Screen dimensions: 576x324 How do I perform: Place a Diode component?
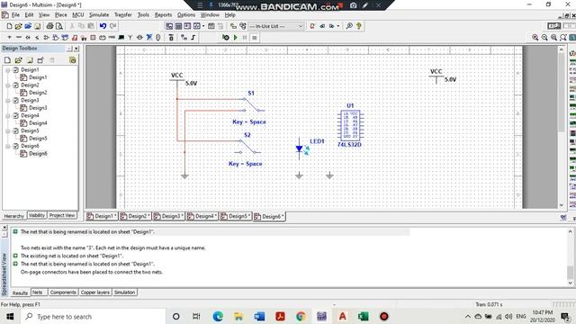28,38
